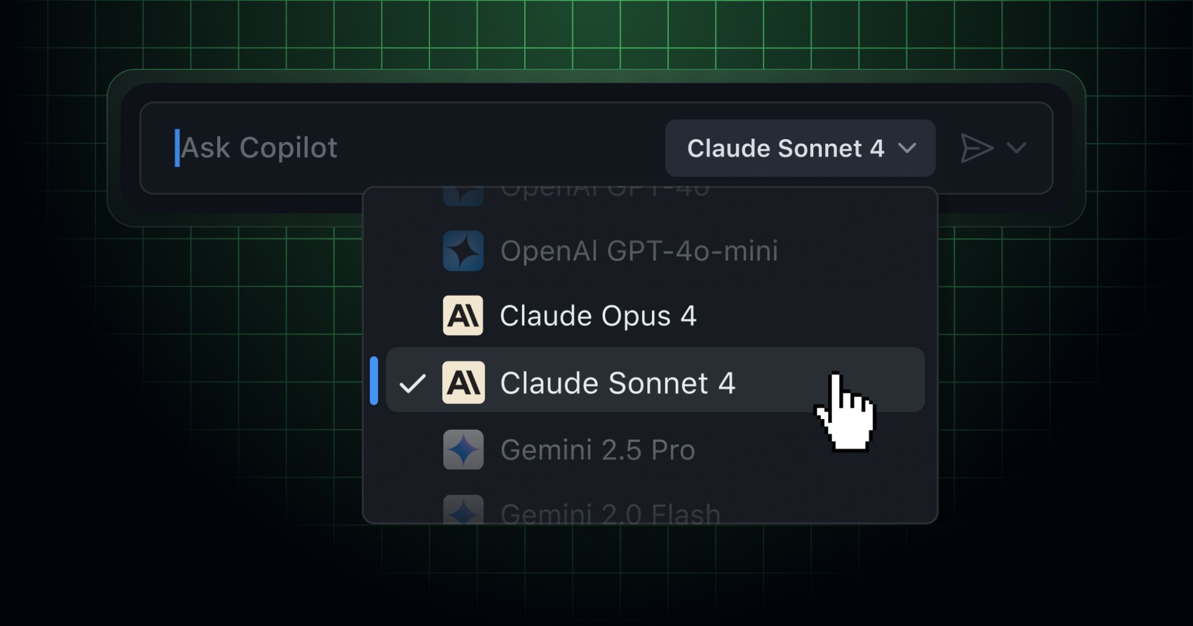Enable Claude Opus 4 as active model
1193x626 pixels.
(x=599, y=316)
